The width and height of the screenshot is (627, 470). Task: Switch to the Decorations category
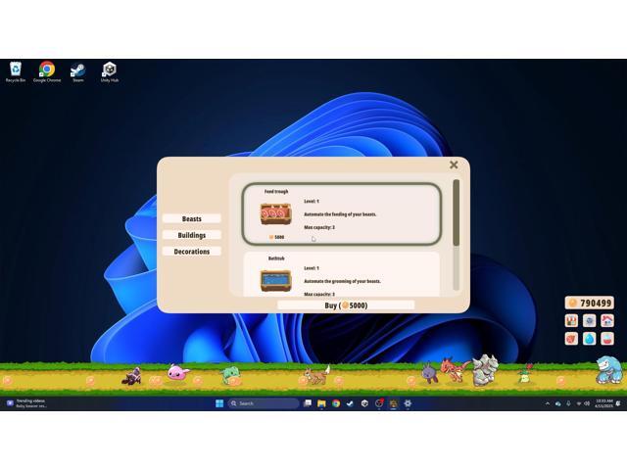point(192,252)
